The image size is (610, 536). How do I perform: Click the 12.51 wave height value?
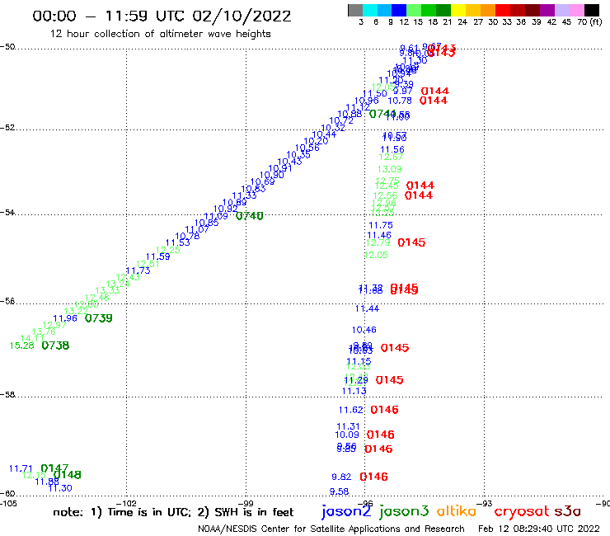click(x=148, y=264)
